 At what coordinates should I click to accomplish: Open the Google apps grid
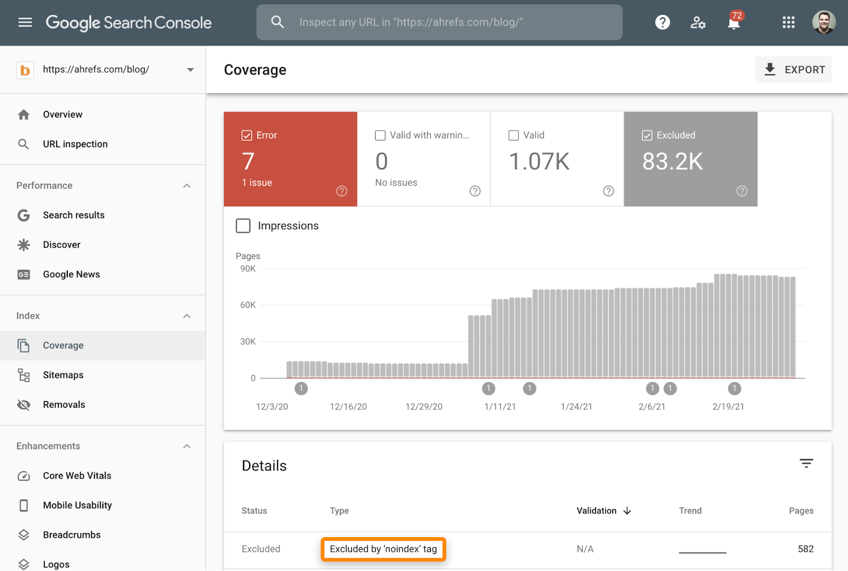(x=788, y=22)
